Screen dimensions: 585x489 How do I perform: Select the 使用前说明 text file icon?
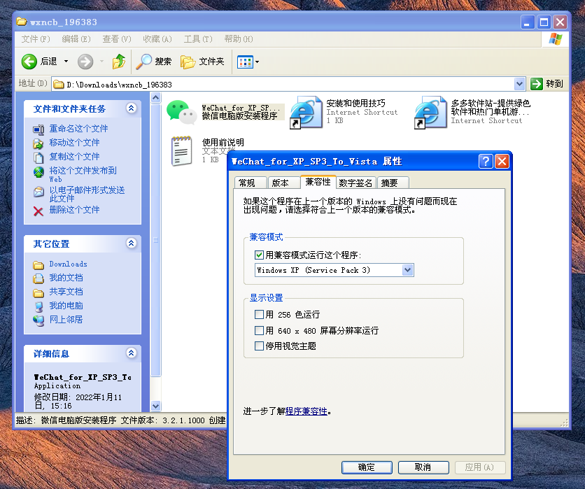pyautogui.click(x=182, y=150)
